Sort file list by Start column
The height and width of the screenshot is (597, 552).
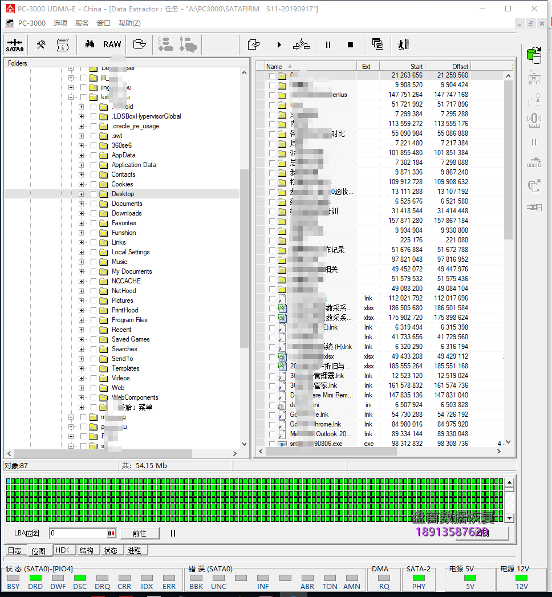401,66
